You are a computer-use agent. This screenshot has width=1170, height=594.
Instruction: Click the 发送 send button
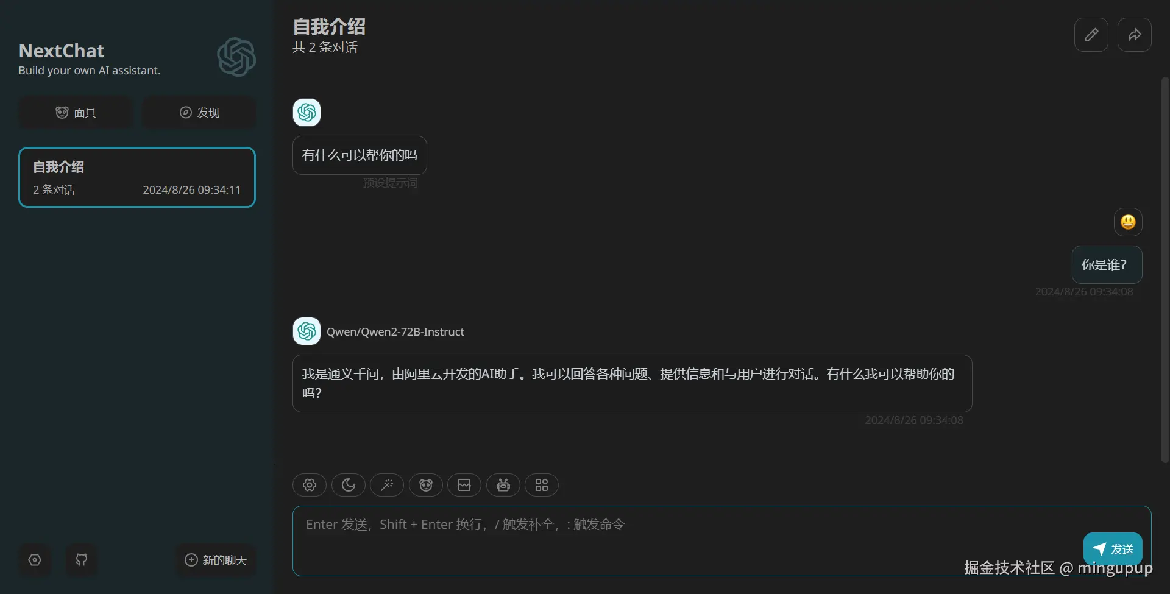(1113, 549)
